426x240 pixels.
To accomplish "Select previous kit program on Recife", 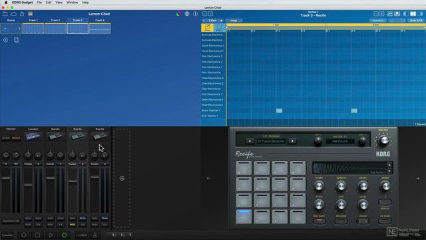I will [250, 141].
